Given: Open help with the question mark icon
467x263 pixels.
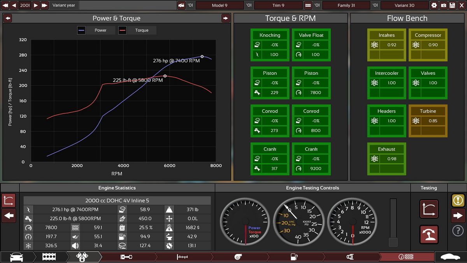Looking at the screenshot, I should click(x=458, y=231).
